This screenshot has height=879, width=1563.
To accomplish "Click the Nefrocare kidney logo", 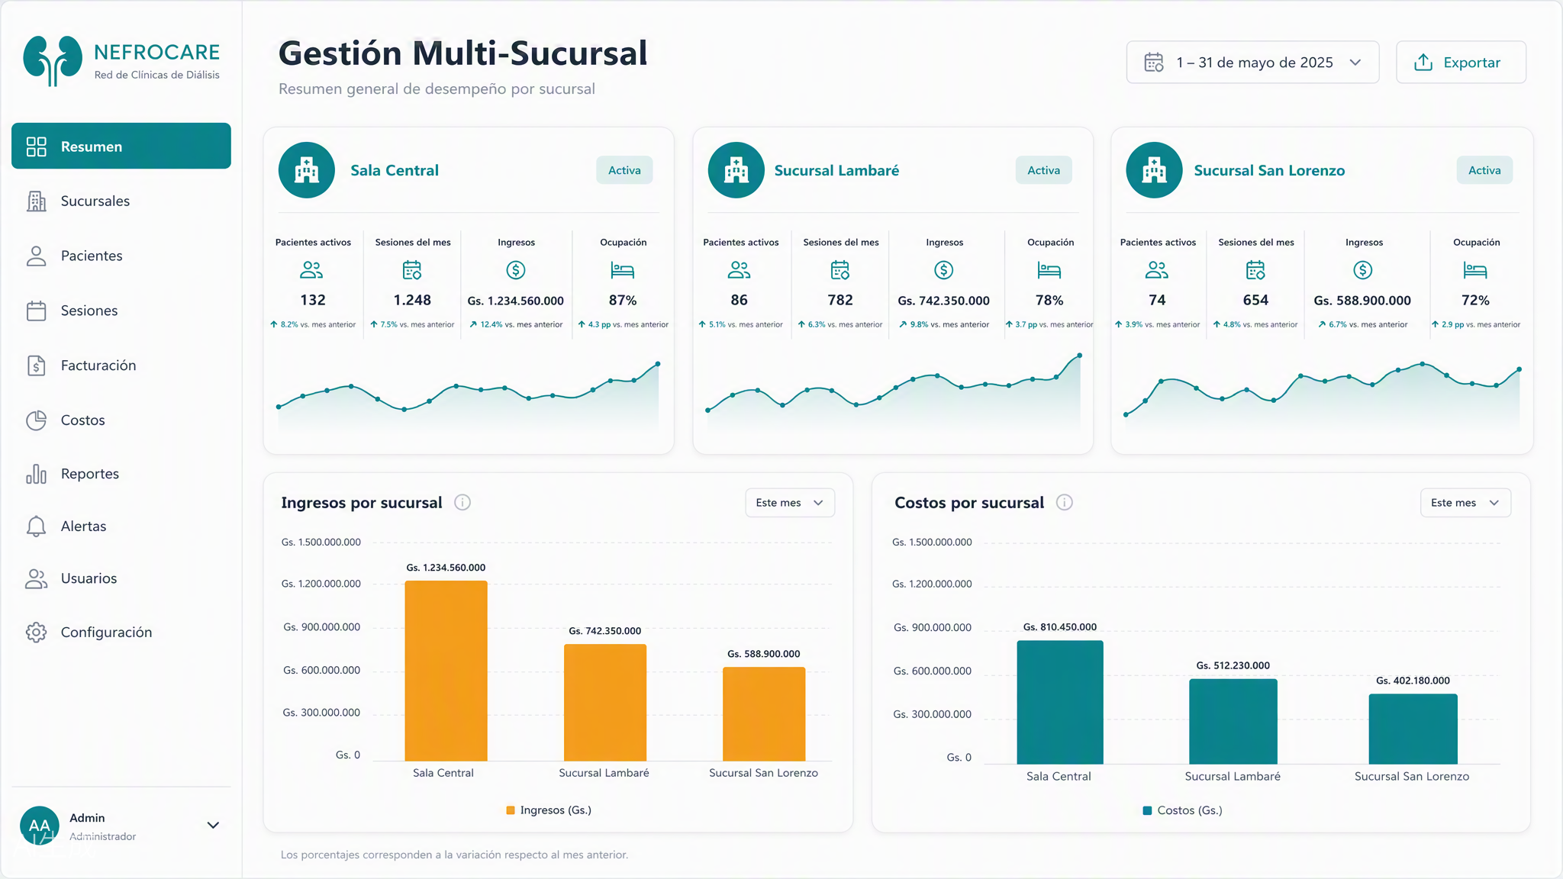I will [53, 60].
